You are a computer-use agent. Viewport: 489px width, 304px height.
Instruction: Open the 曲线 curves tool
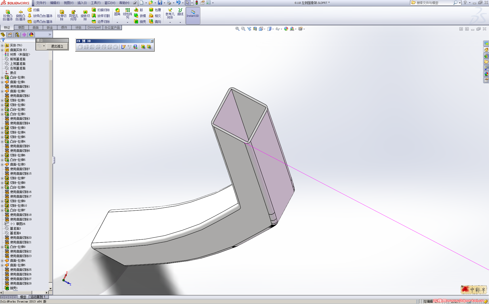(180, 12)
